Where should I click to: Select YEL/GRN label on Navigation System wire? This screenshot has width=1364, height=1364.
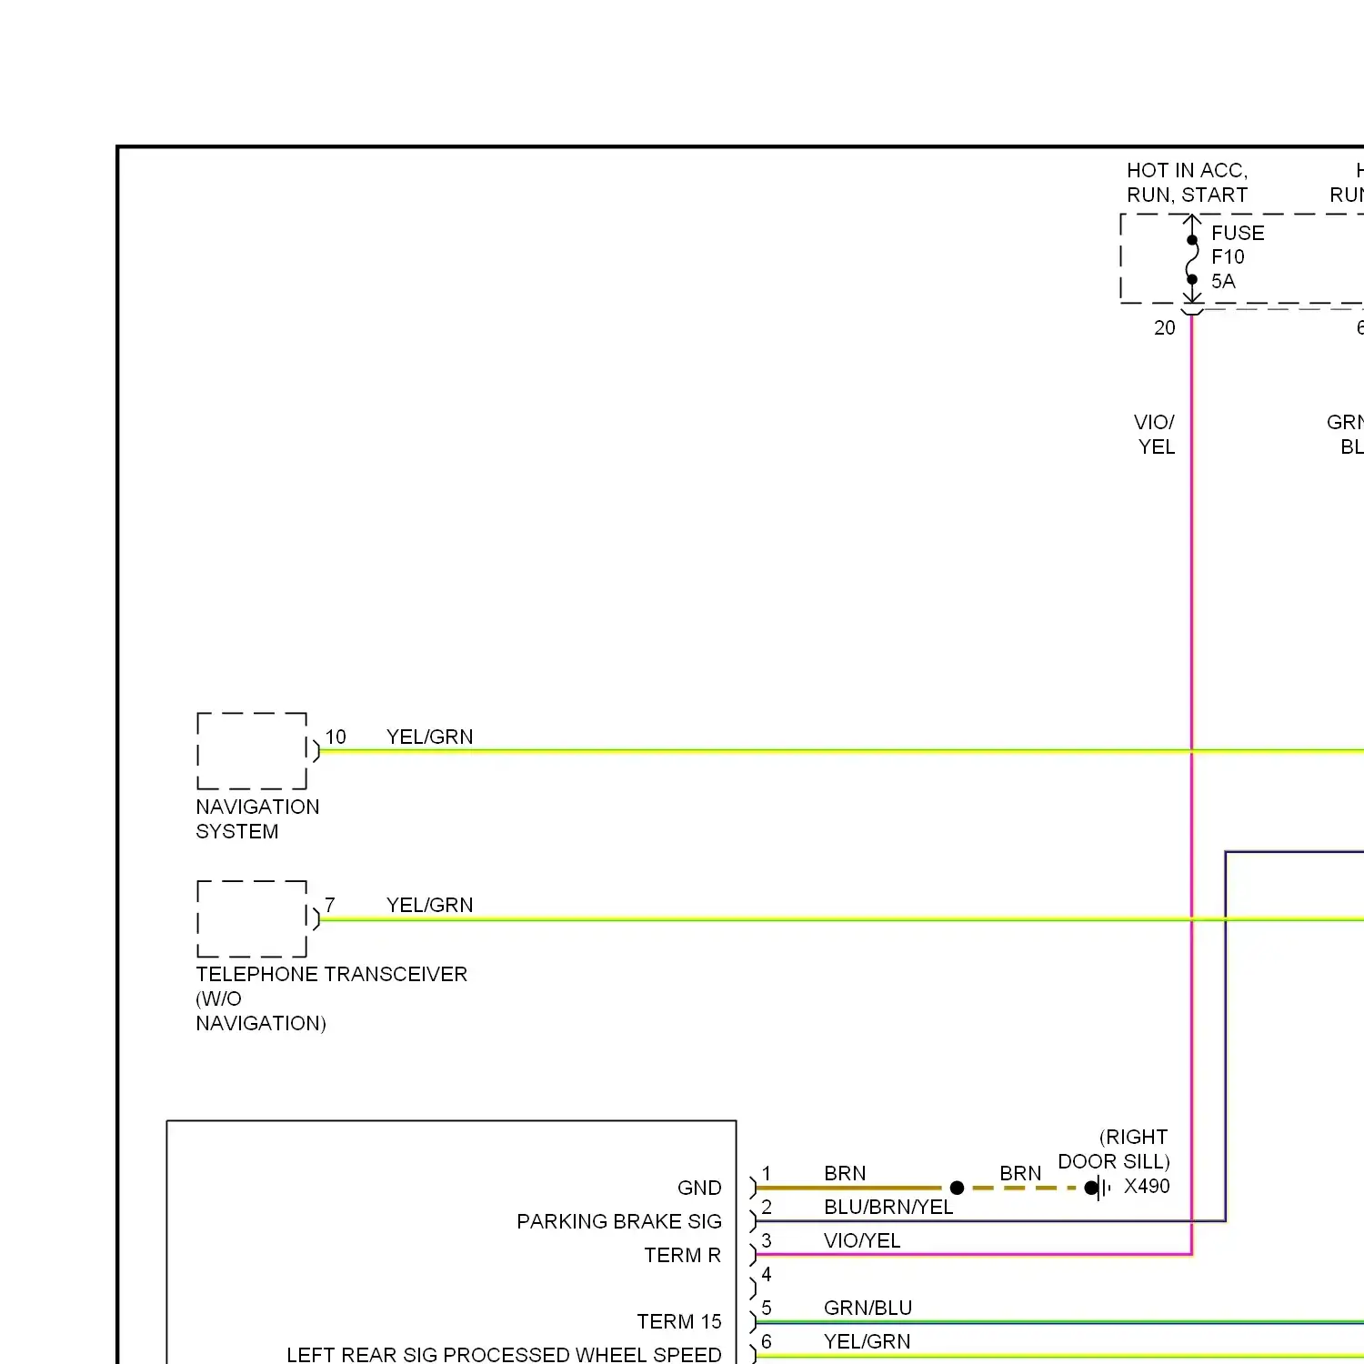[429, 737]
